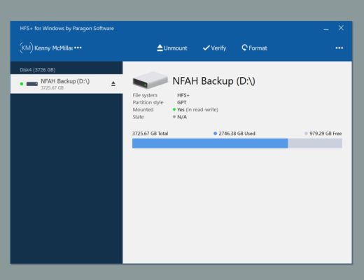Image resolution: width=364 pixels, height=280 pixels.
Task: Click the Verify button text
Action: click(218, 48)
